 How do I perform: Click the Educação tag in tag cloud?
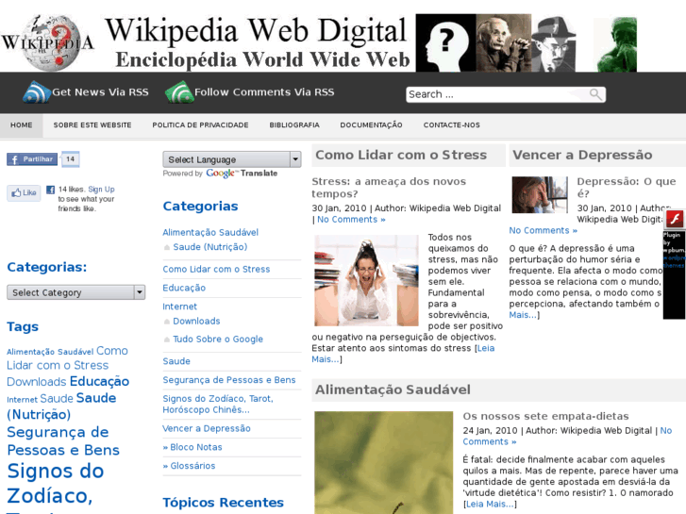click(x=99, y=381)
